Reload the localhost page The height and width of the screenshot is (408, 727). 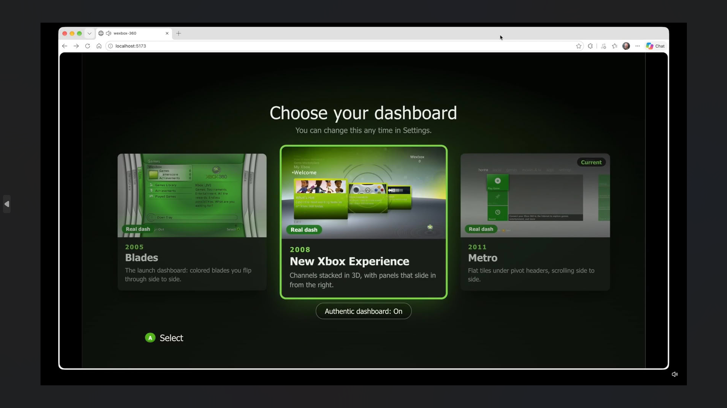[87, 46]
